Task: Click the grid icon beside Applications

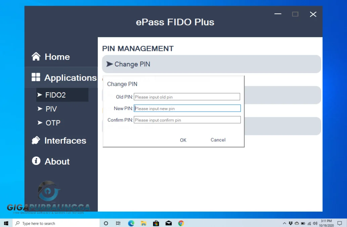Action: click(36, 77)
